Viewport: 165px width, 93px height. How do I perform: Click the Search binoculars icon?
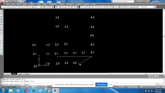point(135,2)
